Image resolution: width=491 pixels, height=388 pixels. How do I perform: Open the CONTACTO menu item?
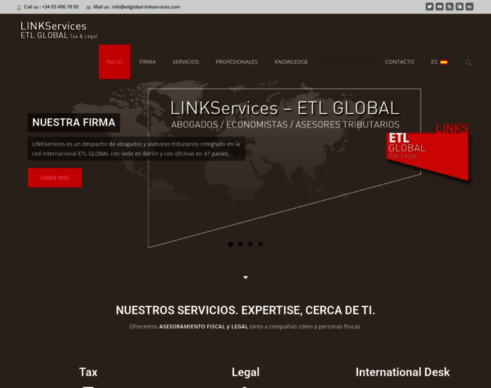399,62
